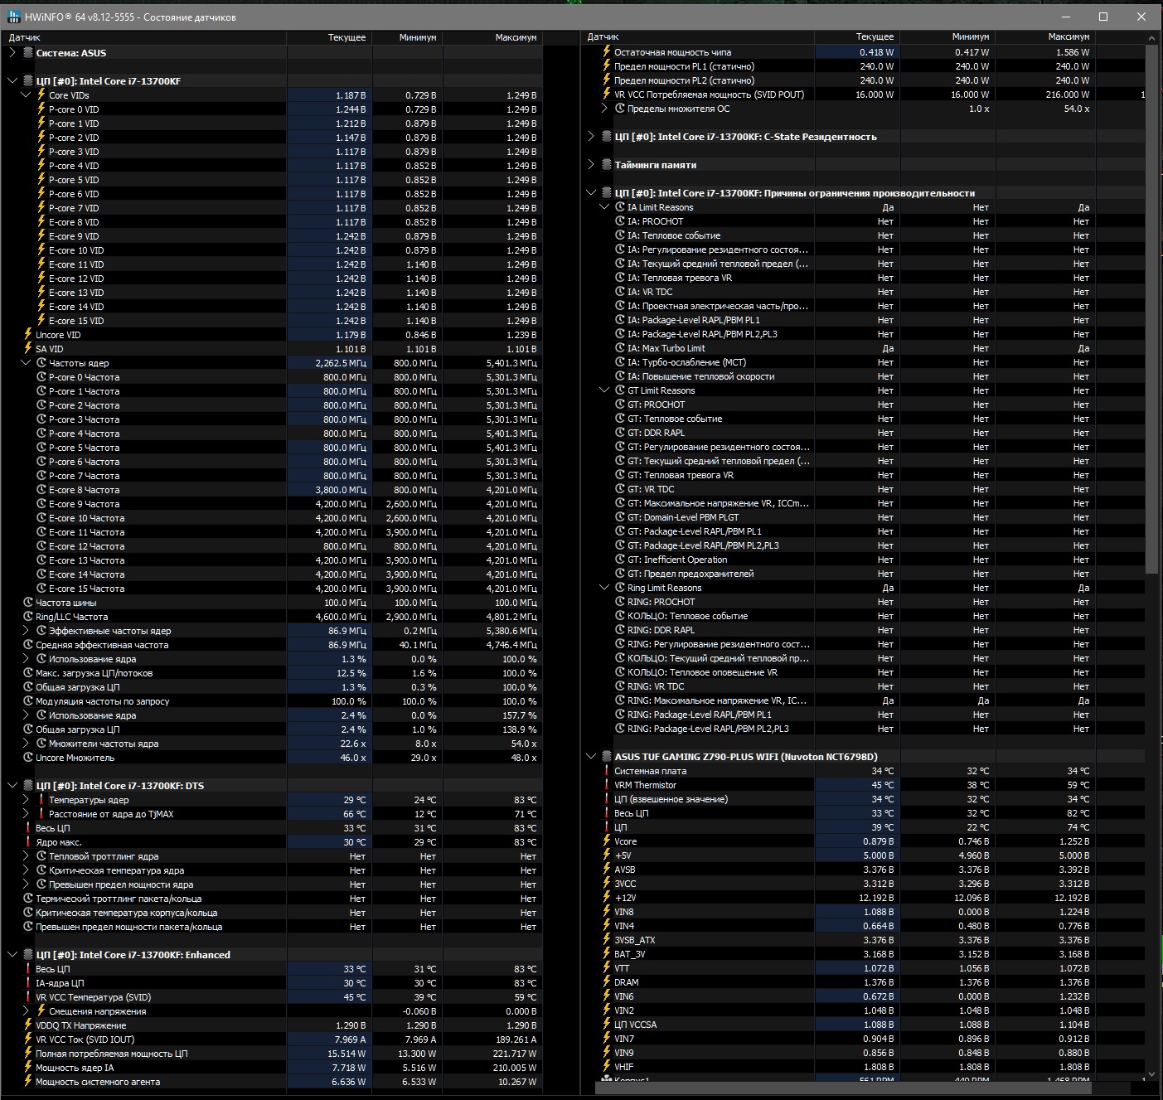Collapse the Ring Limit Reasons group
This screenshot has width=1163, height=1100.
coord(604,588)
